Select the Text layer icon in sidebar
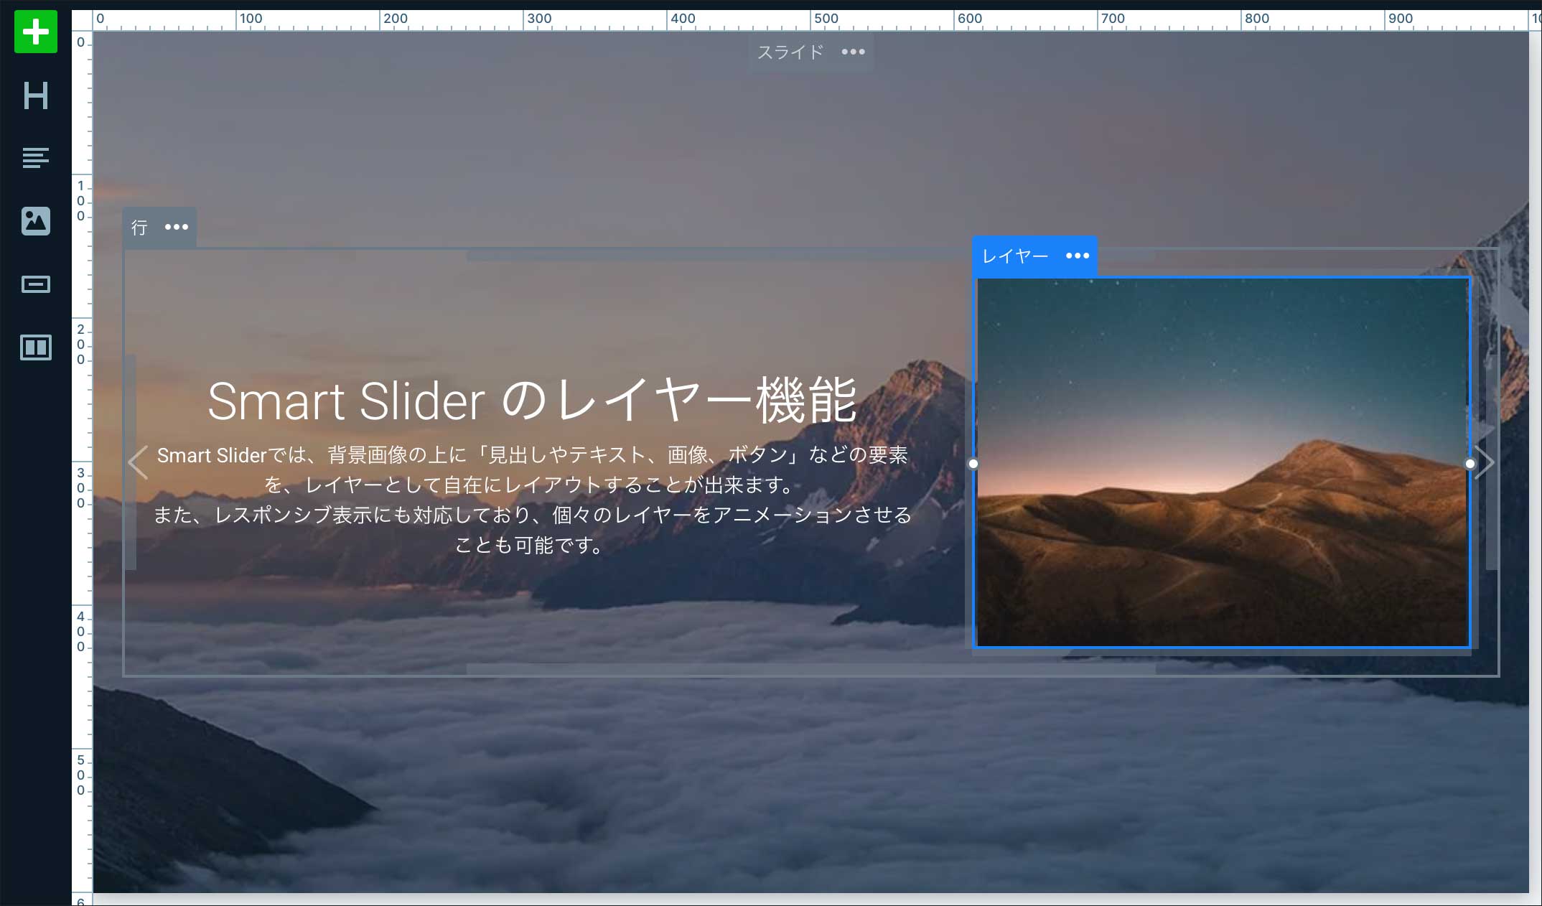Viewport: 1542px width, 906px height. coord(35,158)
